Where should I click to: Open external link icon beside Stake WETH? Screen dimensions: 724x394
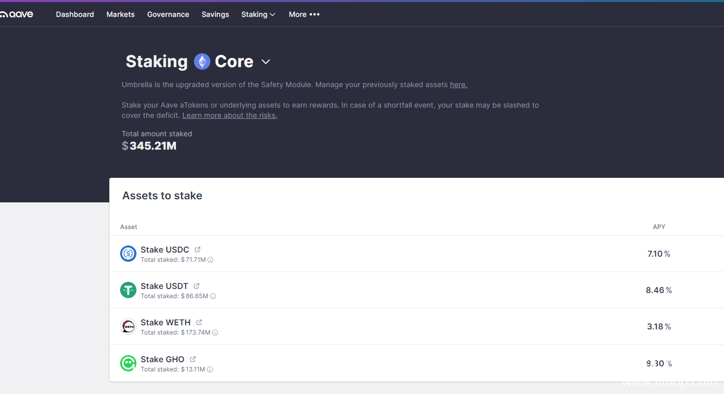point(199,322)
